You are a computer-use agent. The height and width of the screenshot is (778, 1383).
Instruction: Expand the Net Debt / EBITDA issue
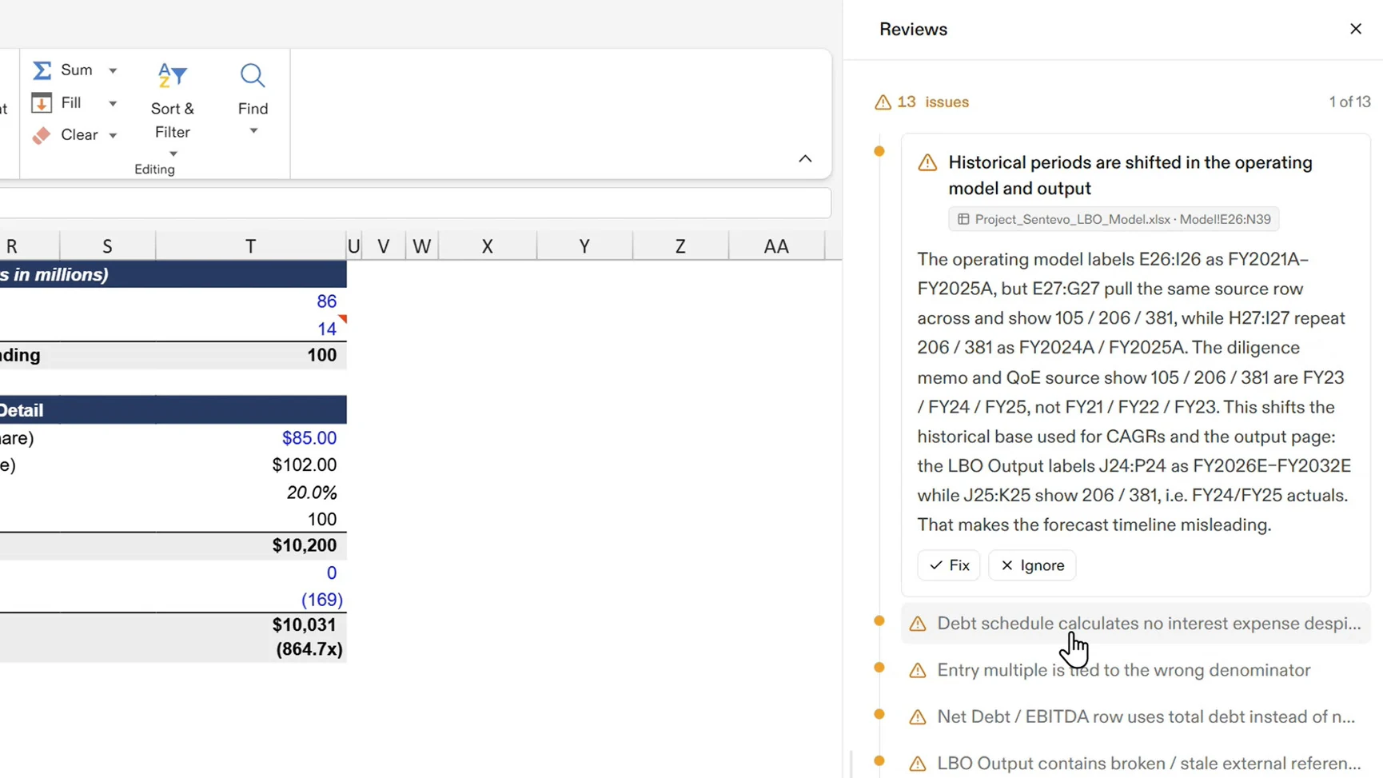[1136, 716]
